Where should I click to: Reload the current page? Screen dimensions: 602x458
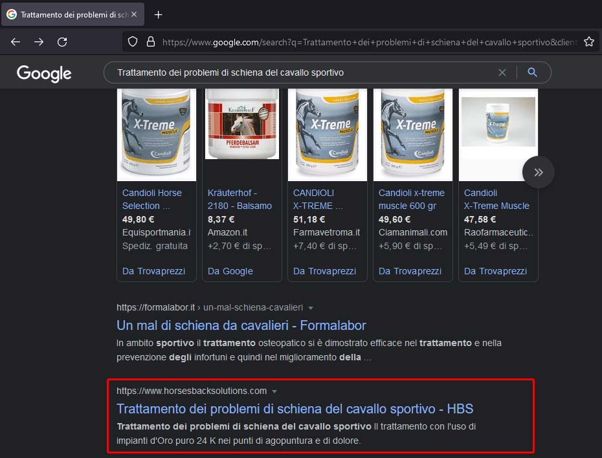62,41
